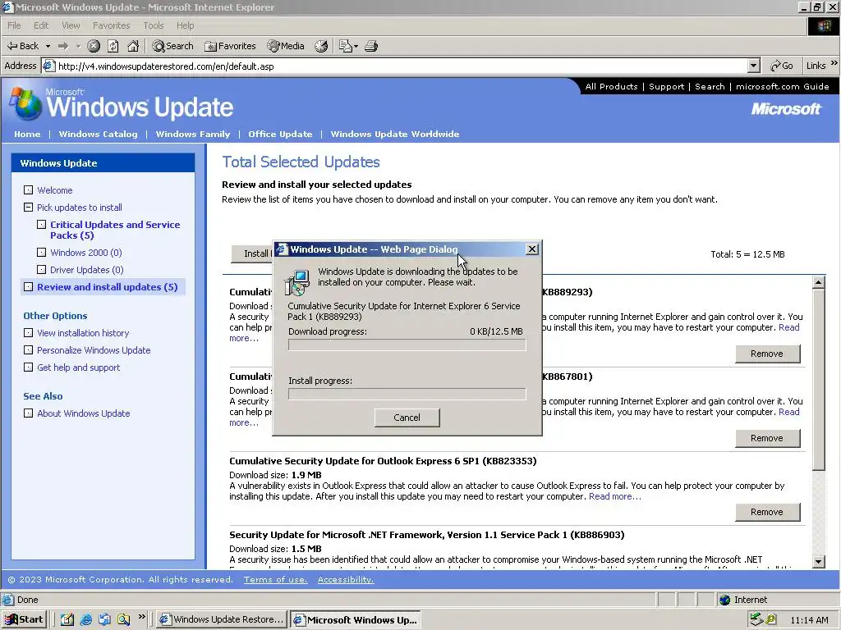Open the Mail button dropdown arrow
This screenshot has width=841, height=630.
(356, 46)
